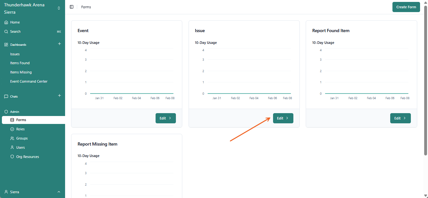Open the Event Command Center dashboard
The height and width of the screenshot is (198, 428).
[x=29, y=82]
